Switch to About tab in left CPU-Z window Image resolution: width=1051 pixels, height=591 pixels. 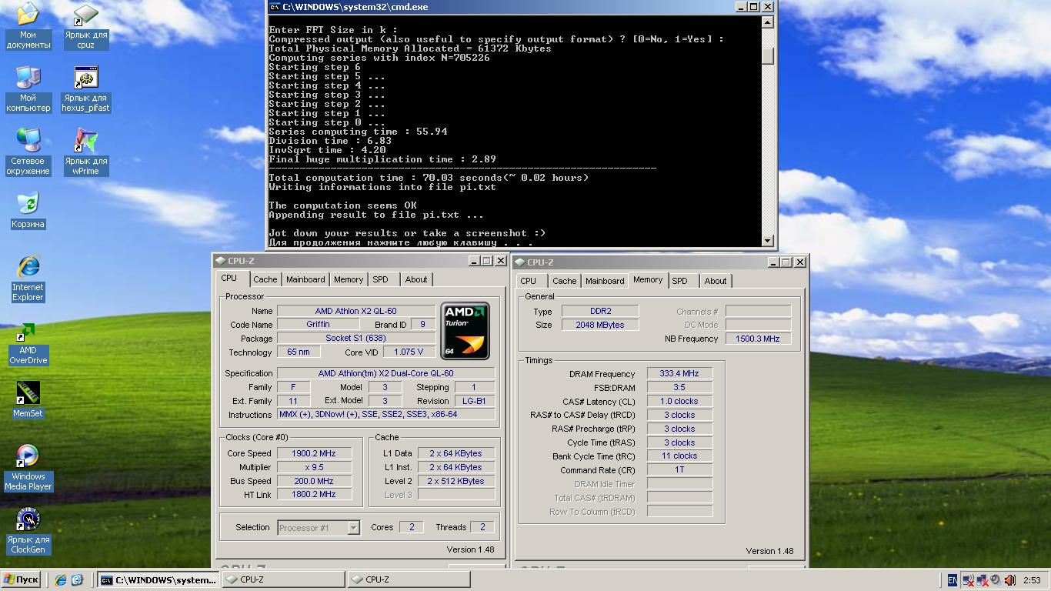point(416,279)
